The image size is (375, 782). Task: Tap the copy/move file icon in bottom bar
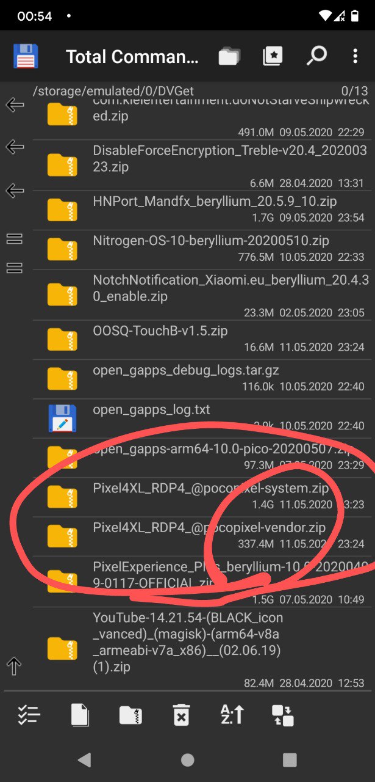(x=80, y=715)
